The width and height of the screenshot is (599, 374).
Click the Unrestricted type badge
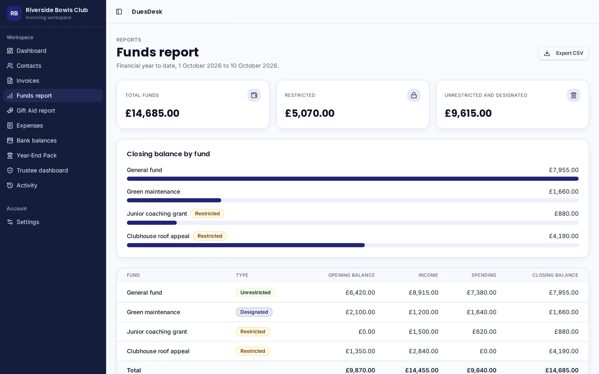coord(255,292)
